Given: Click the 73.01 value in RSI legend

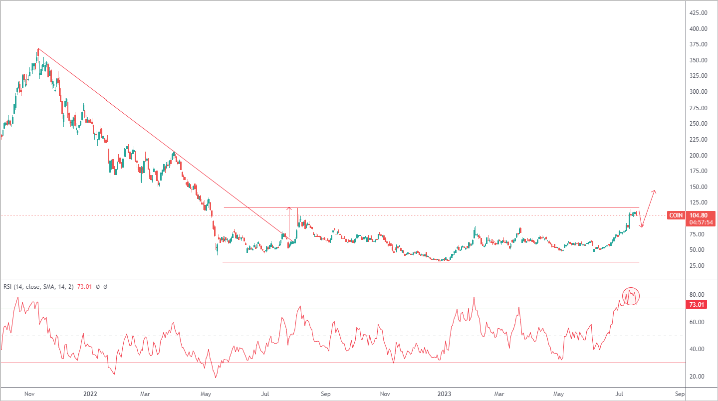Looking at the screenshot, I should 84,287.
